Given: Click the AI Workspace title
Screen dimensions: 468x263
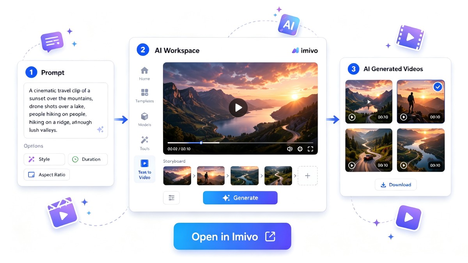Looking at the screenshot, I should pos(177,50).
